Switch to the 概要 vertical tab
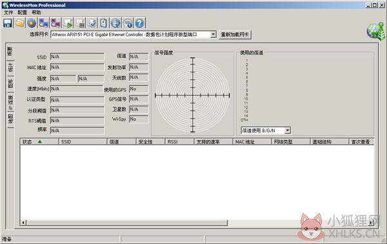The width and height of the screenshot is (387, 244). point(10,52)
